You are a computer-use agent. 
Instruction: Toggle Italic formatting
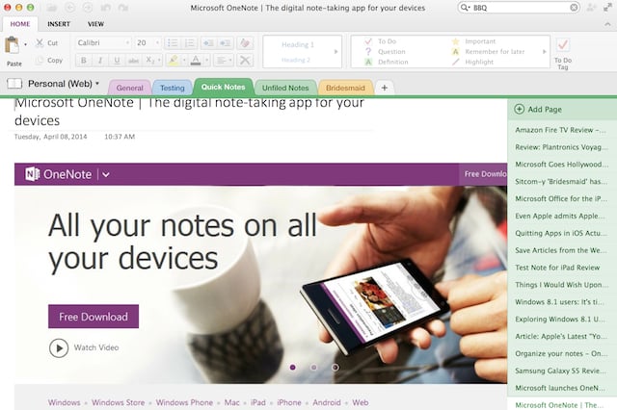pos(100,60)
